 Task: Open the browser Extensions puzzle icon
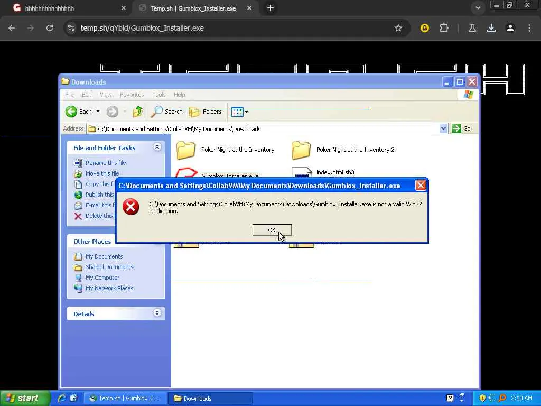444,28
